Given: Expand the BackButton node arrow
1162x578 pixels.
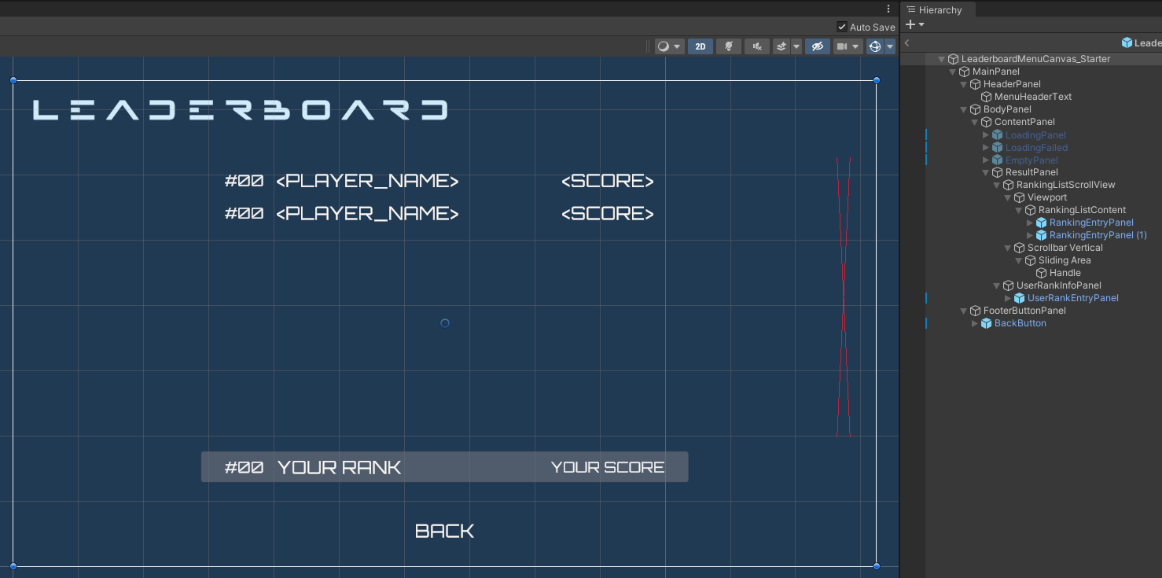Looking at the screenshot, I should 975,323.
